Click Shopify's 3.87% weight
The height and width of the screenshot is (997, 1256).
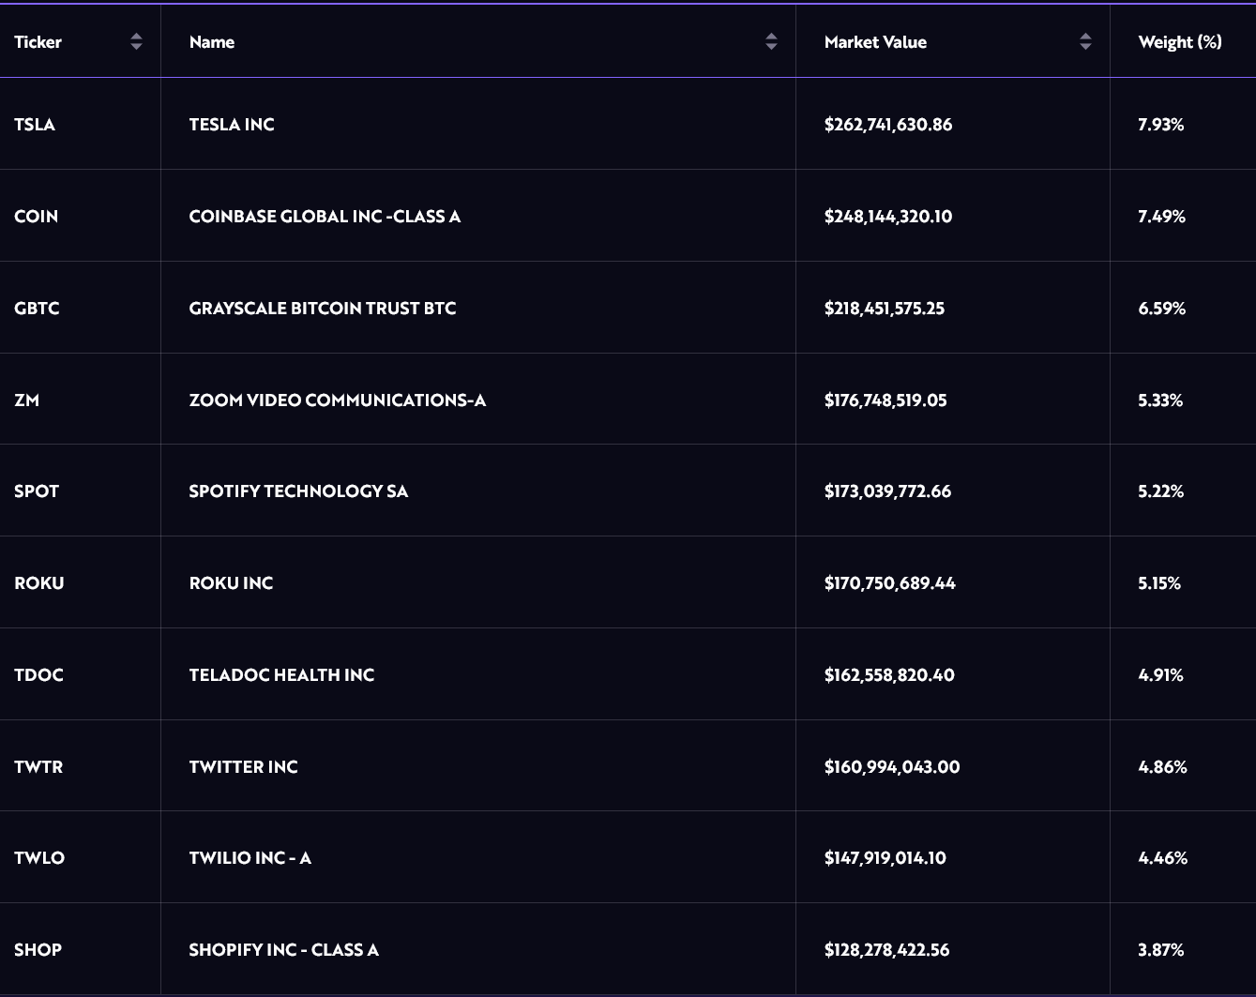coord(1161,950)
